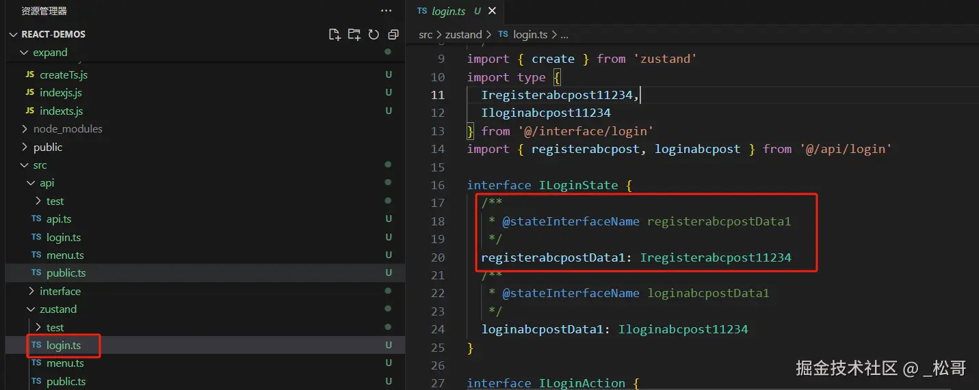Click the TS icon of api.ts file
979x390 pixels.
click(36, 219)
